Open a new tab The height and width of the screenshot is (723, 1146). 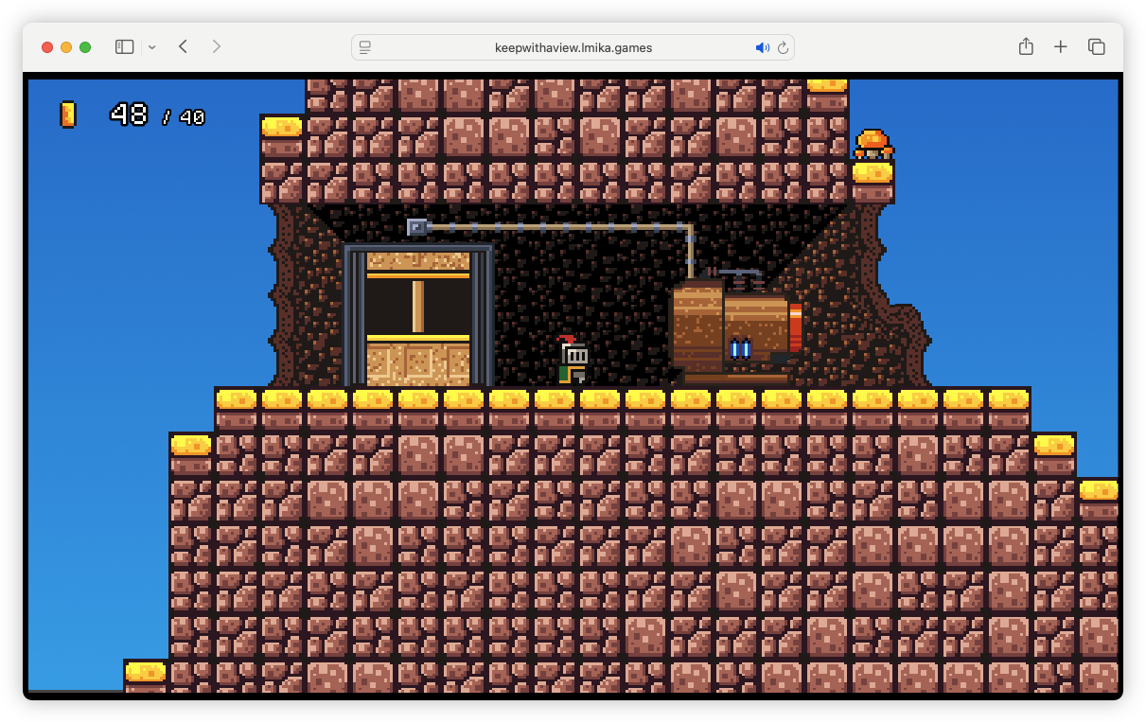point(1061,46)
